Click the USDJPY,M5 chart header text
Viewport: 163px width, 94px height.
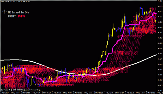point(5,2)
